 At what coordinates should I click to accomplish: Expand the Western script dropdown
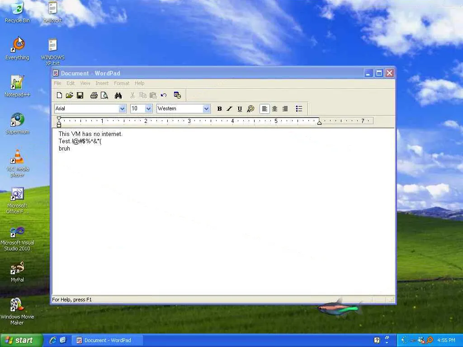pos(206,108)
